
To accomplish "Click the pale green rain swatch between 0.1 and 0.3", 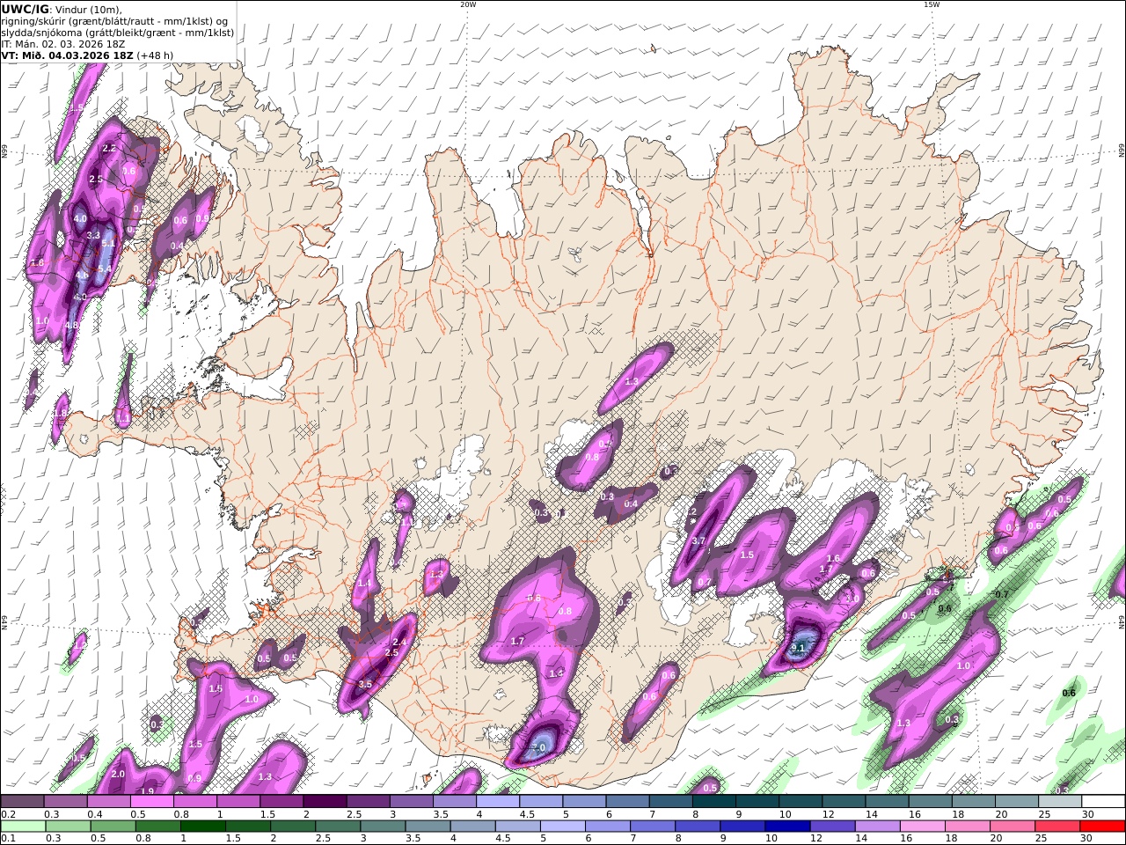I will click(x=23, y=826).
